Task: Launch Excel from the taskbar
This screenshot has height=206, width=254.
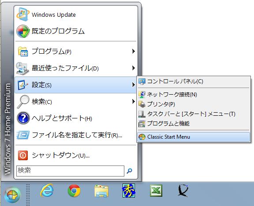Action: pos(156,191)
